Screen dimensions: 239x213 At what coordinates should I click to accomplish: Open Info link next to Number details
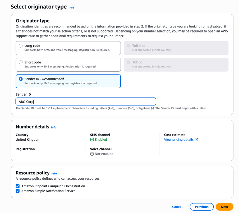(x=54, y=127)
